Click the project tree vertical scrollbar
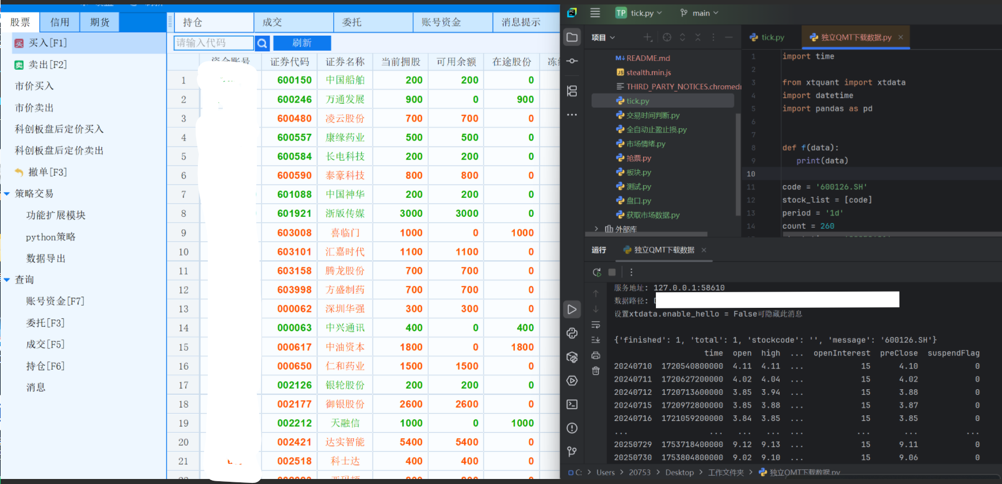This screenshot has height=484, width=1002. coord(738,164)
